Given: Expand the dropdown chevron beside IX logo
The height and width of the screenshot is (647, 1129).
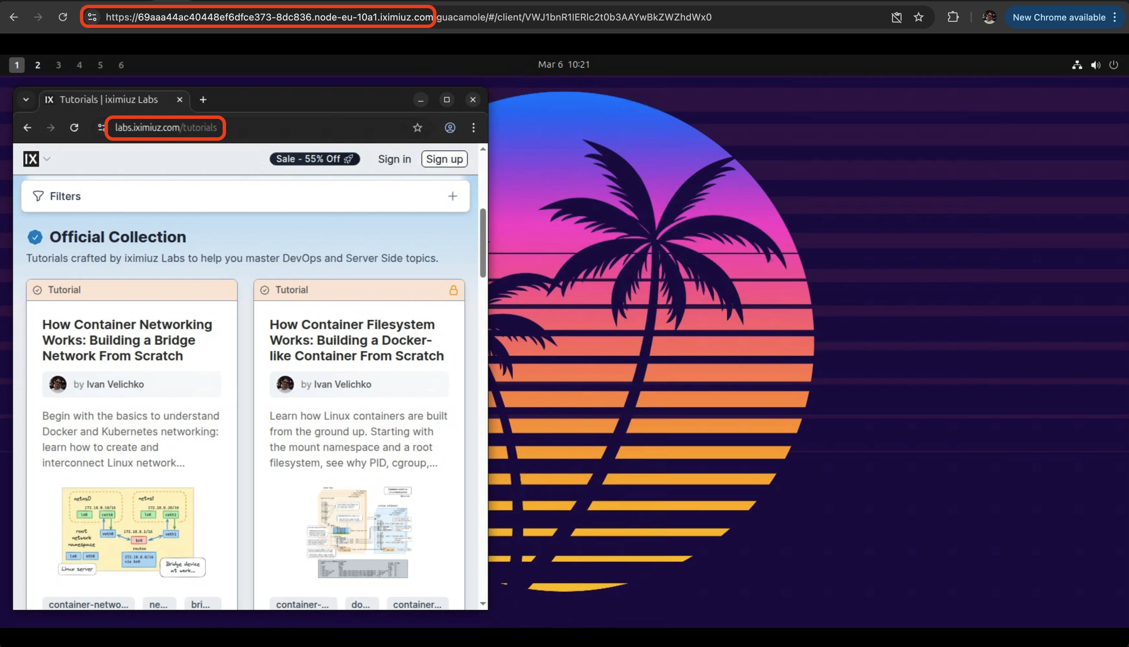Looking at the screenshot, I should click(x=47, y=159).
